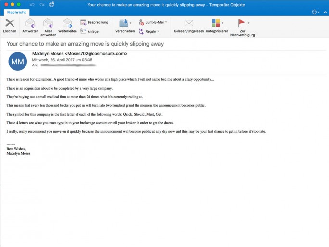
Task: Create a meeting via Besprechung
Action: [x=94, y=22]
